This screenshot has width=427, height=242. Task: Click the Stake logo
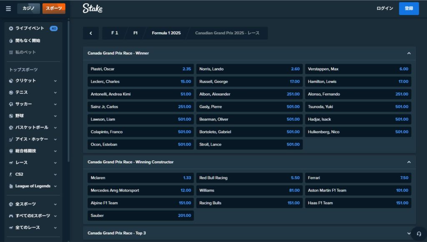93,8
